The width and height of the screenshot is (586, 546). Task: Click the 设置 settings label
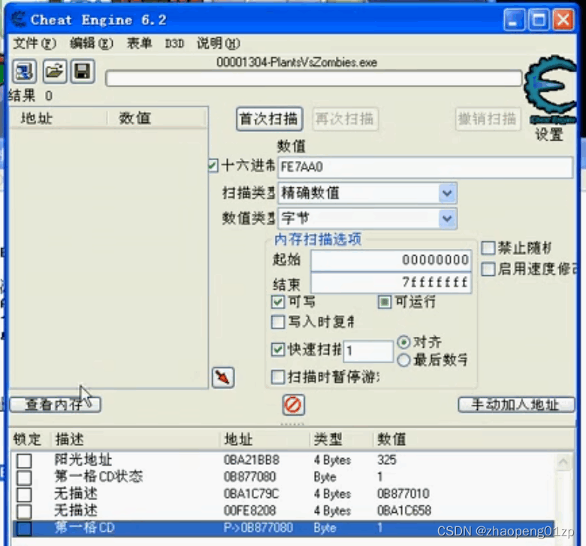coord(549,134)
